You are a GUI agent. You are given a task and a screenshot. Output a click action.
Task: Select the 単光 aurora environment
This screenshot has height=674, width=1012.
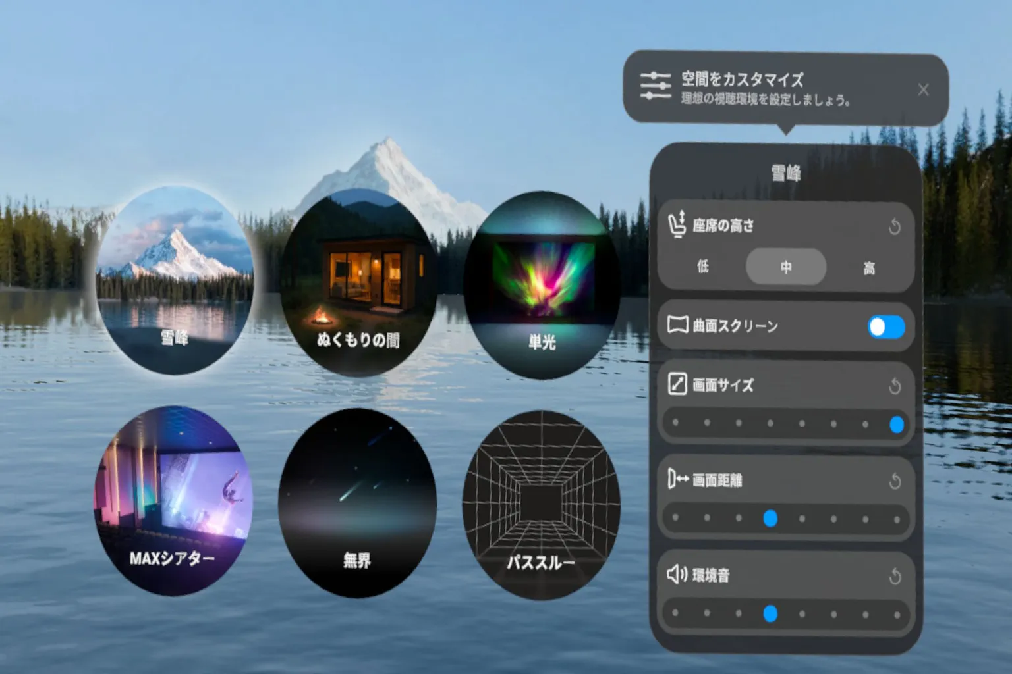point(542,285)
